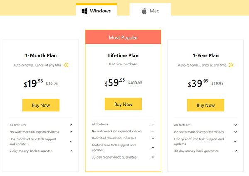Image resolution: width=249 pixels, height=176 pixels.
Task: Click the Most Popular banner
Action: [123, 37]
